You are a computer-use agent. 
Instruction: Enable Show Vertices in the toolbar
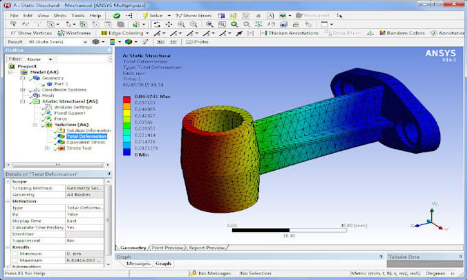(x=31, y=33)
